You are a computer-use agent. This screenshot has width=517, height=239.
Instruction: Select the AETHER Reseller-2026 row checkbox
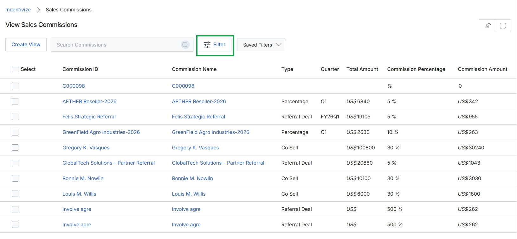15,101
